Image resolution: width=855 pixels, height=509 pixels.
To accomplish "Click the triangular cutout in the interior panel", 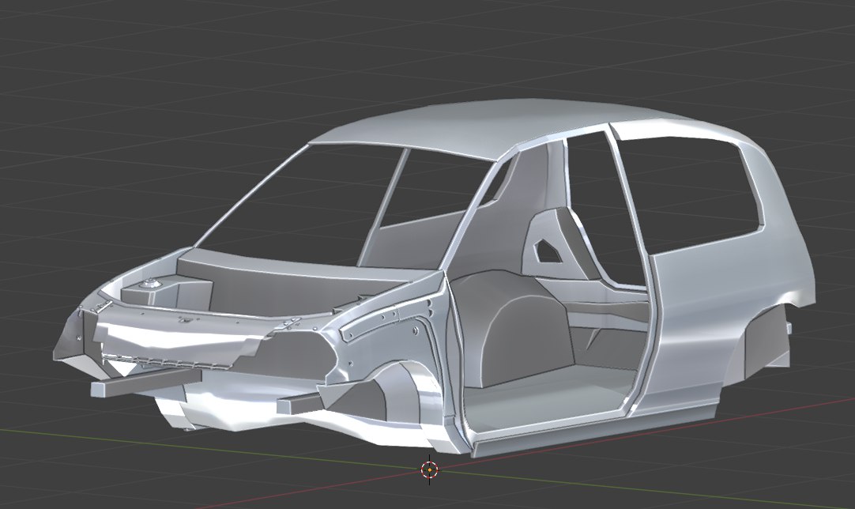I will click(548, 250).
